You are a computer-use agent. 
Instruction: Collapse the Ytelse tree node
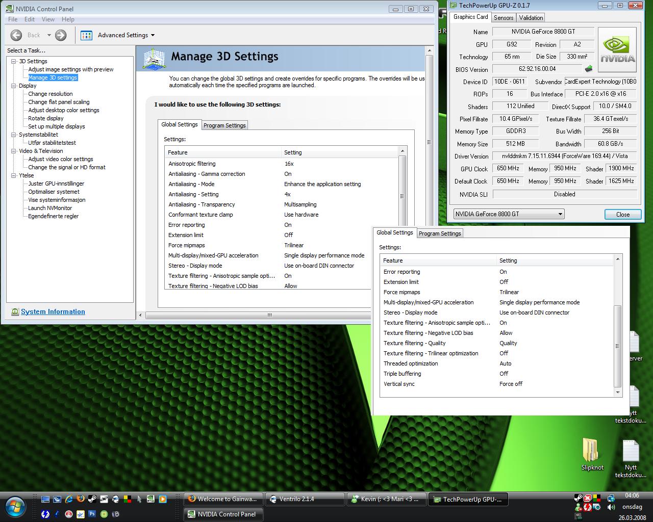[14, 175]
